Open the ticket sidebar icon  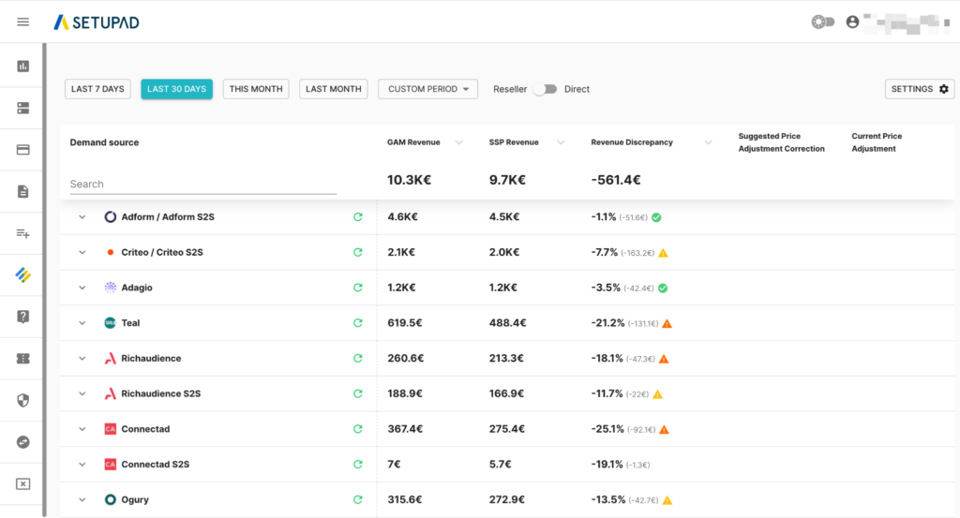tap(22, 359)
